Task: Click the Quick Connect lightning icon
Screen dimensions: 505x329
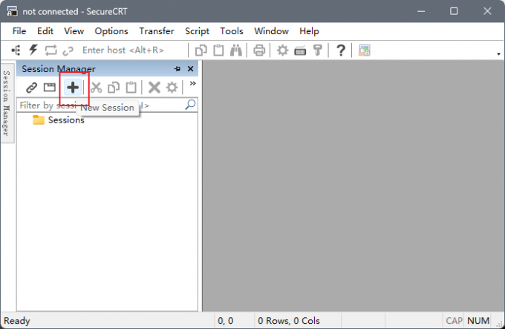Action: (x=33, y=51)
